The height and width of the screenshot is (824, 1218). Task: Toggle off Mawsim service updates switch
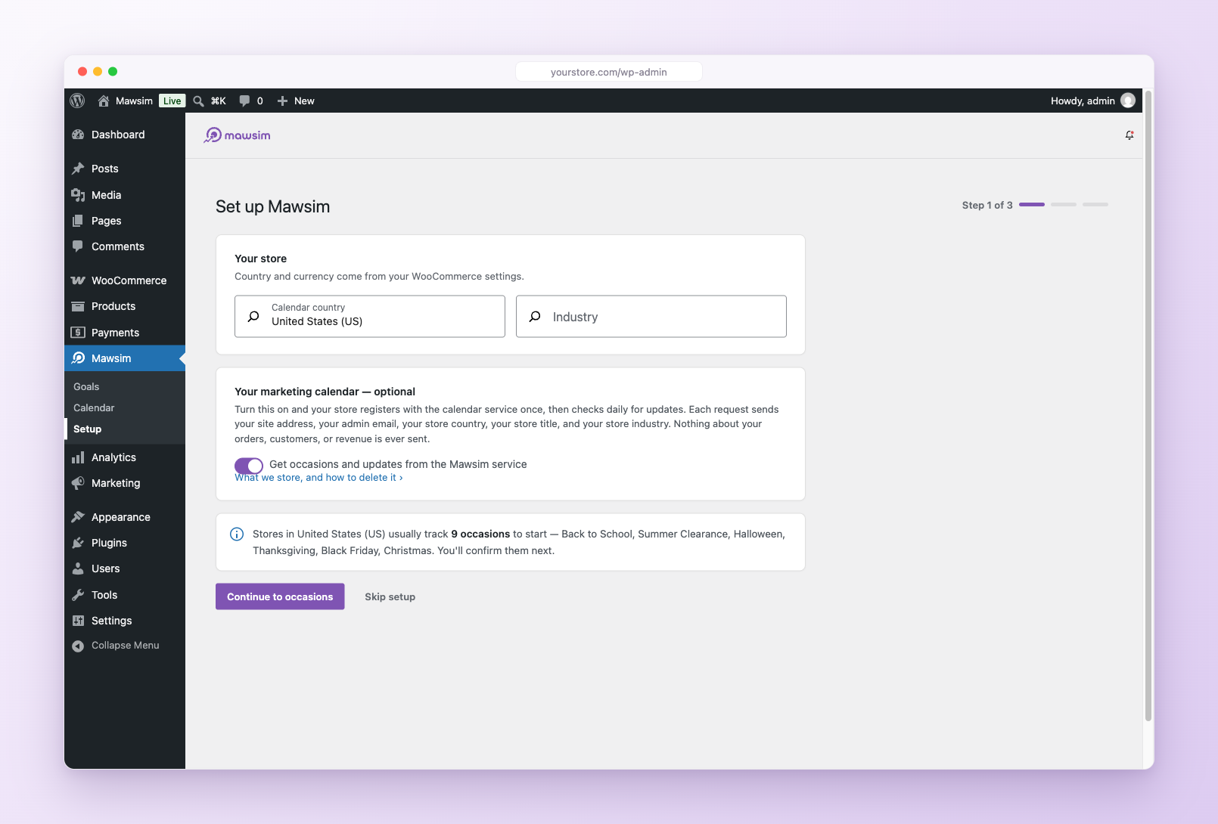tap(249, 466)
